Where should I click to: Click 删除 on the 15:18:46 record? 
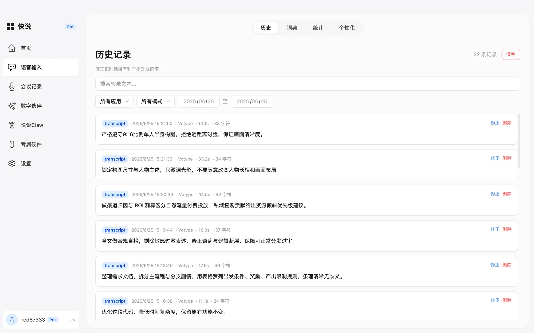click(507, 265)
